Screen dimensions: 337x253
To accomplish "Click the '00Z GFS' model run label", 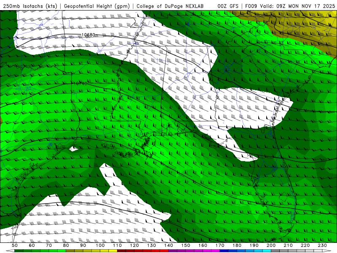I will (228, 6).
